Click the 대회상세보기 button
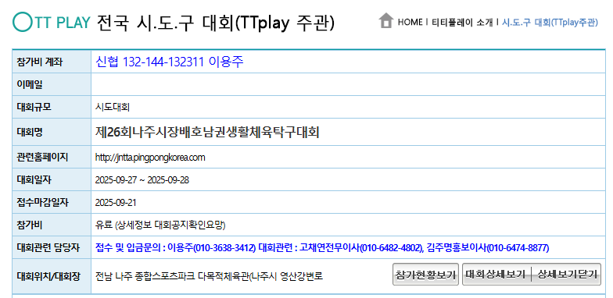Image resolution: width=613 pixels, height=298 pixels. click(495, 275)
